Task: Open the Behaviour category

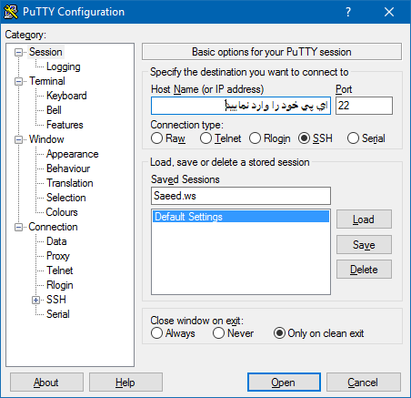Action: pos(68,168)
